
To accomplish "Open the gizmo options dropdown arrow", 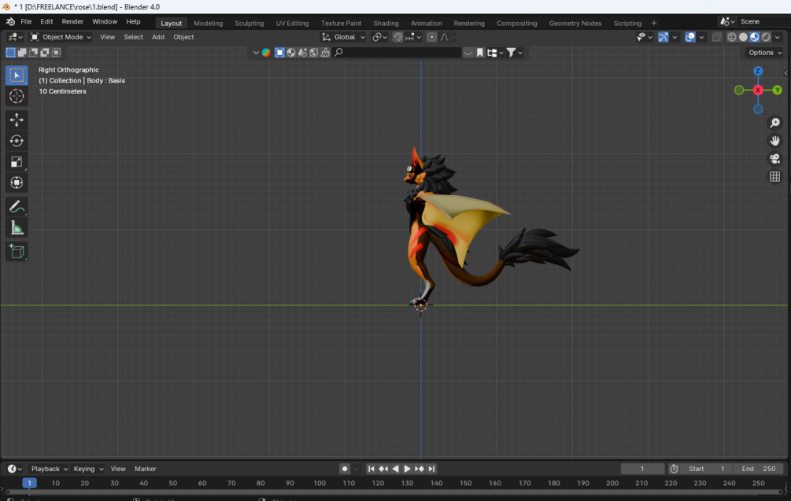I will point(675,37).
